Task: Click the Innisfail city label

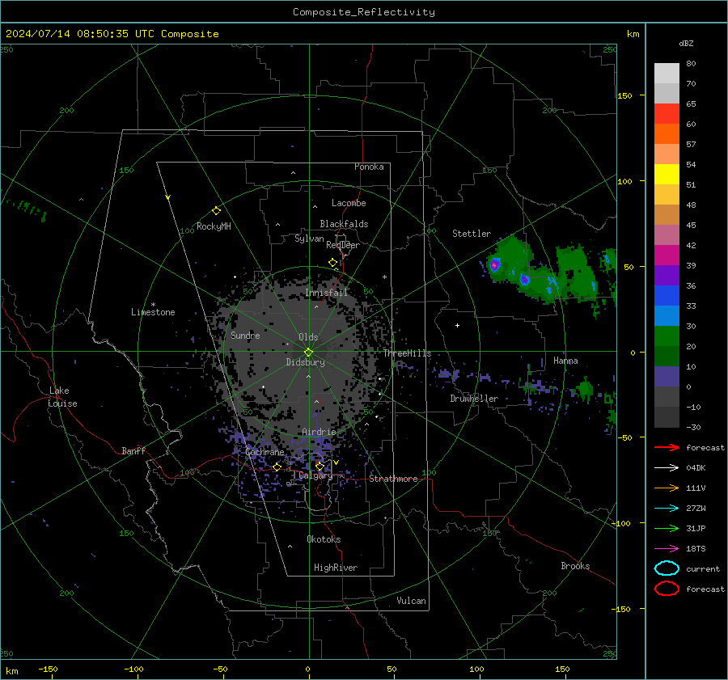Action: point(327,293)
